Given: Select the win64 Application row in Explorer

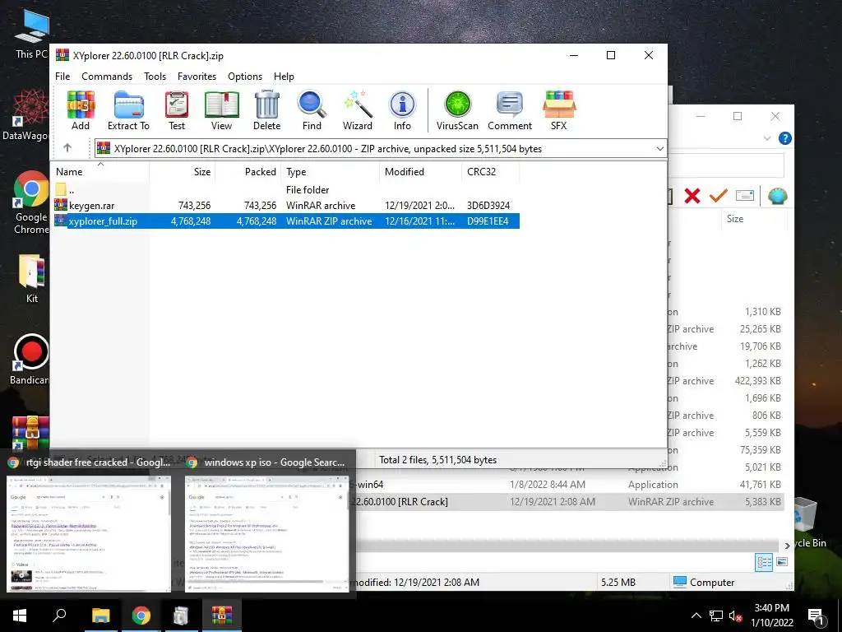Looking at the screenshot, I should tap(569, 485).
